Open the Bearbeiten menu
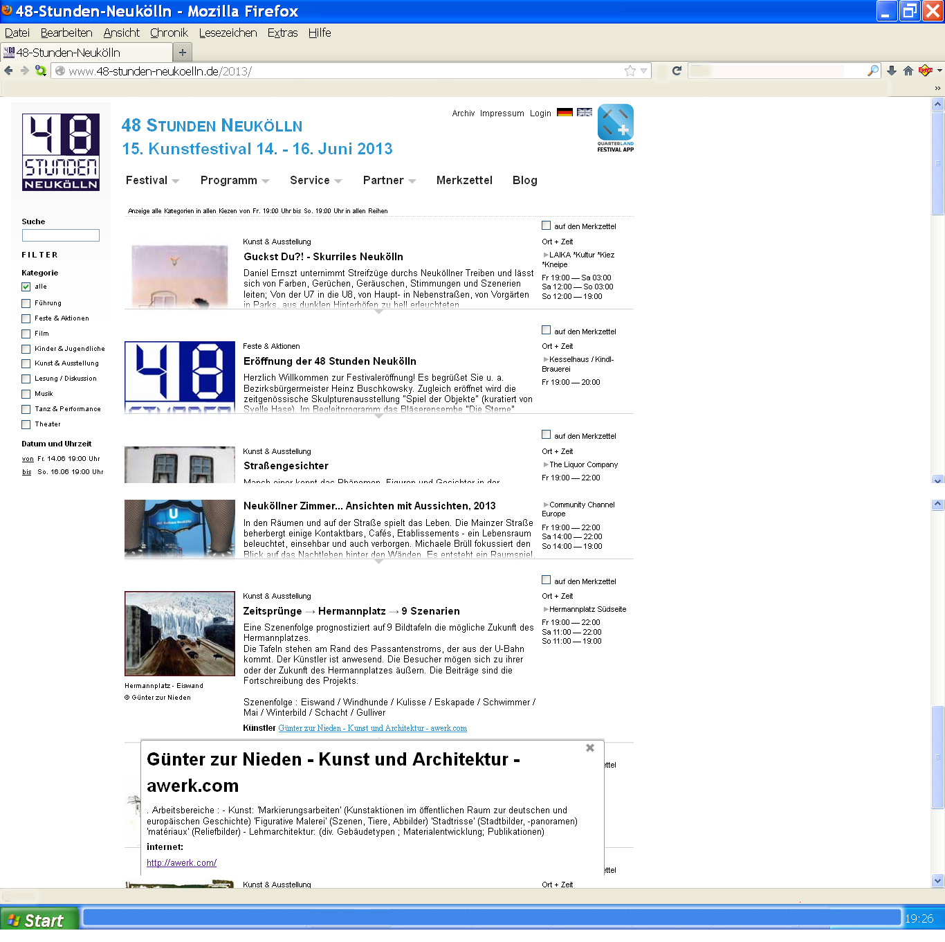The width and height of the screenshot is (945, 942). pyautogui.click(x=66, y=33)
